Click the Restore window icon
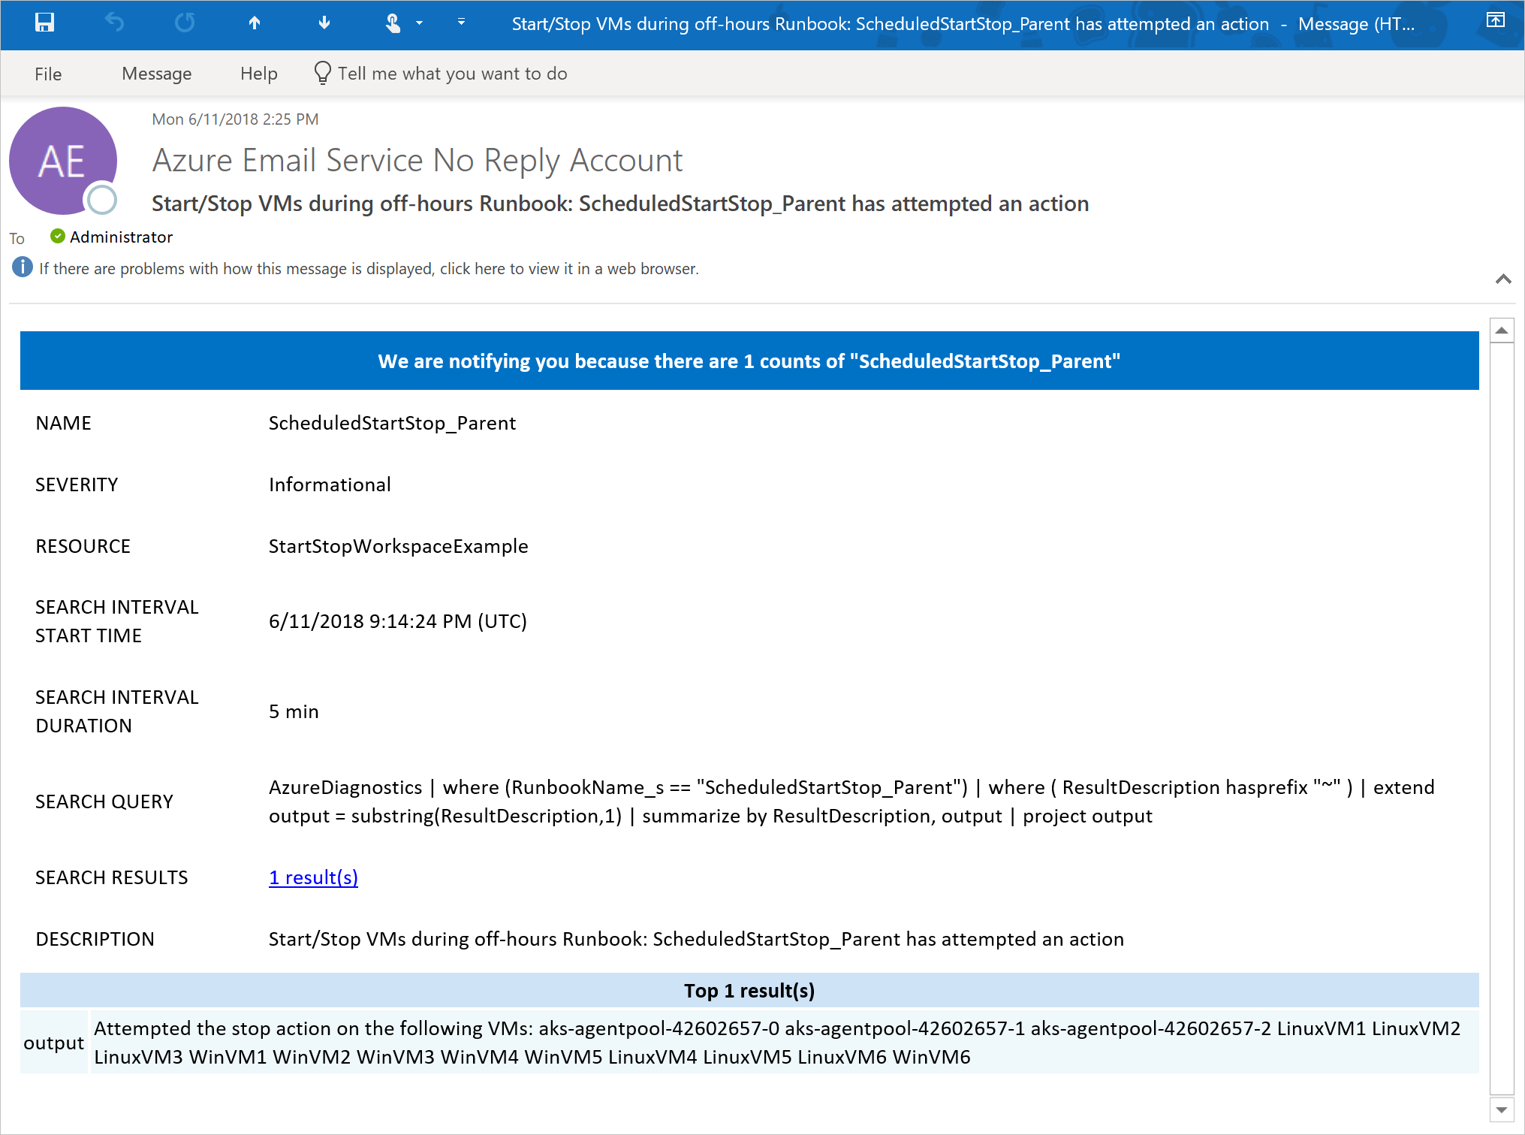Screen dimensions: 1525x1135 pos(1494,20)
